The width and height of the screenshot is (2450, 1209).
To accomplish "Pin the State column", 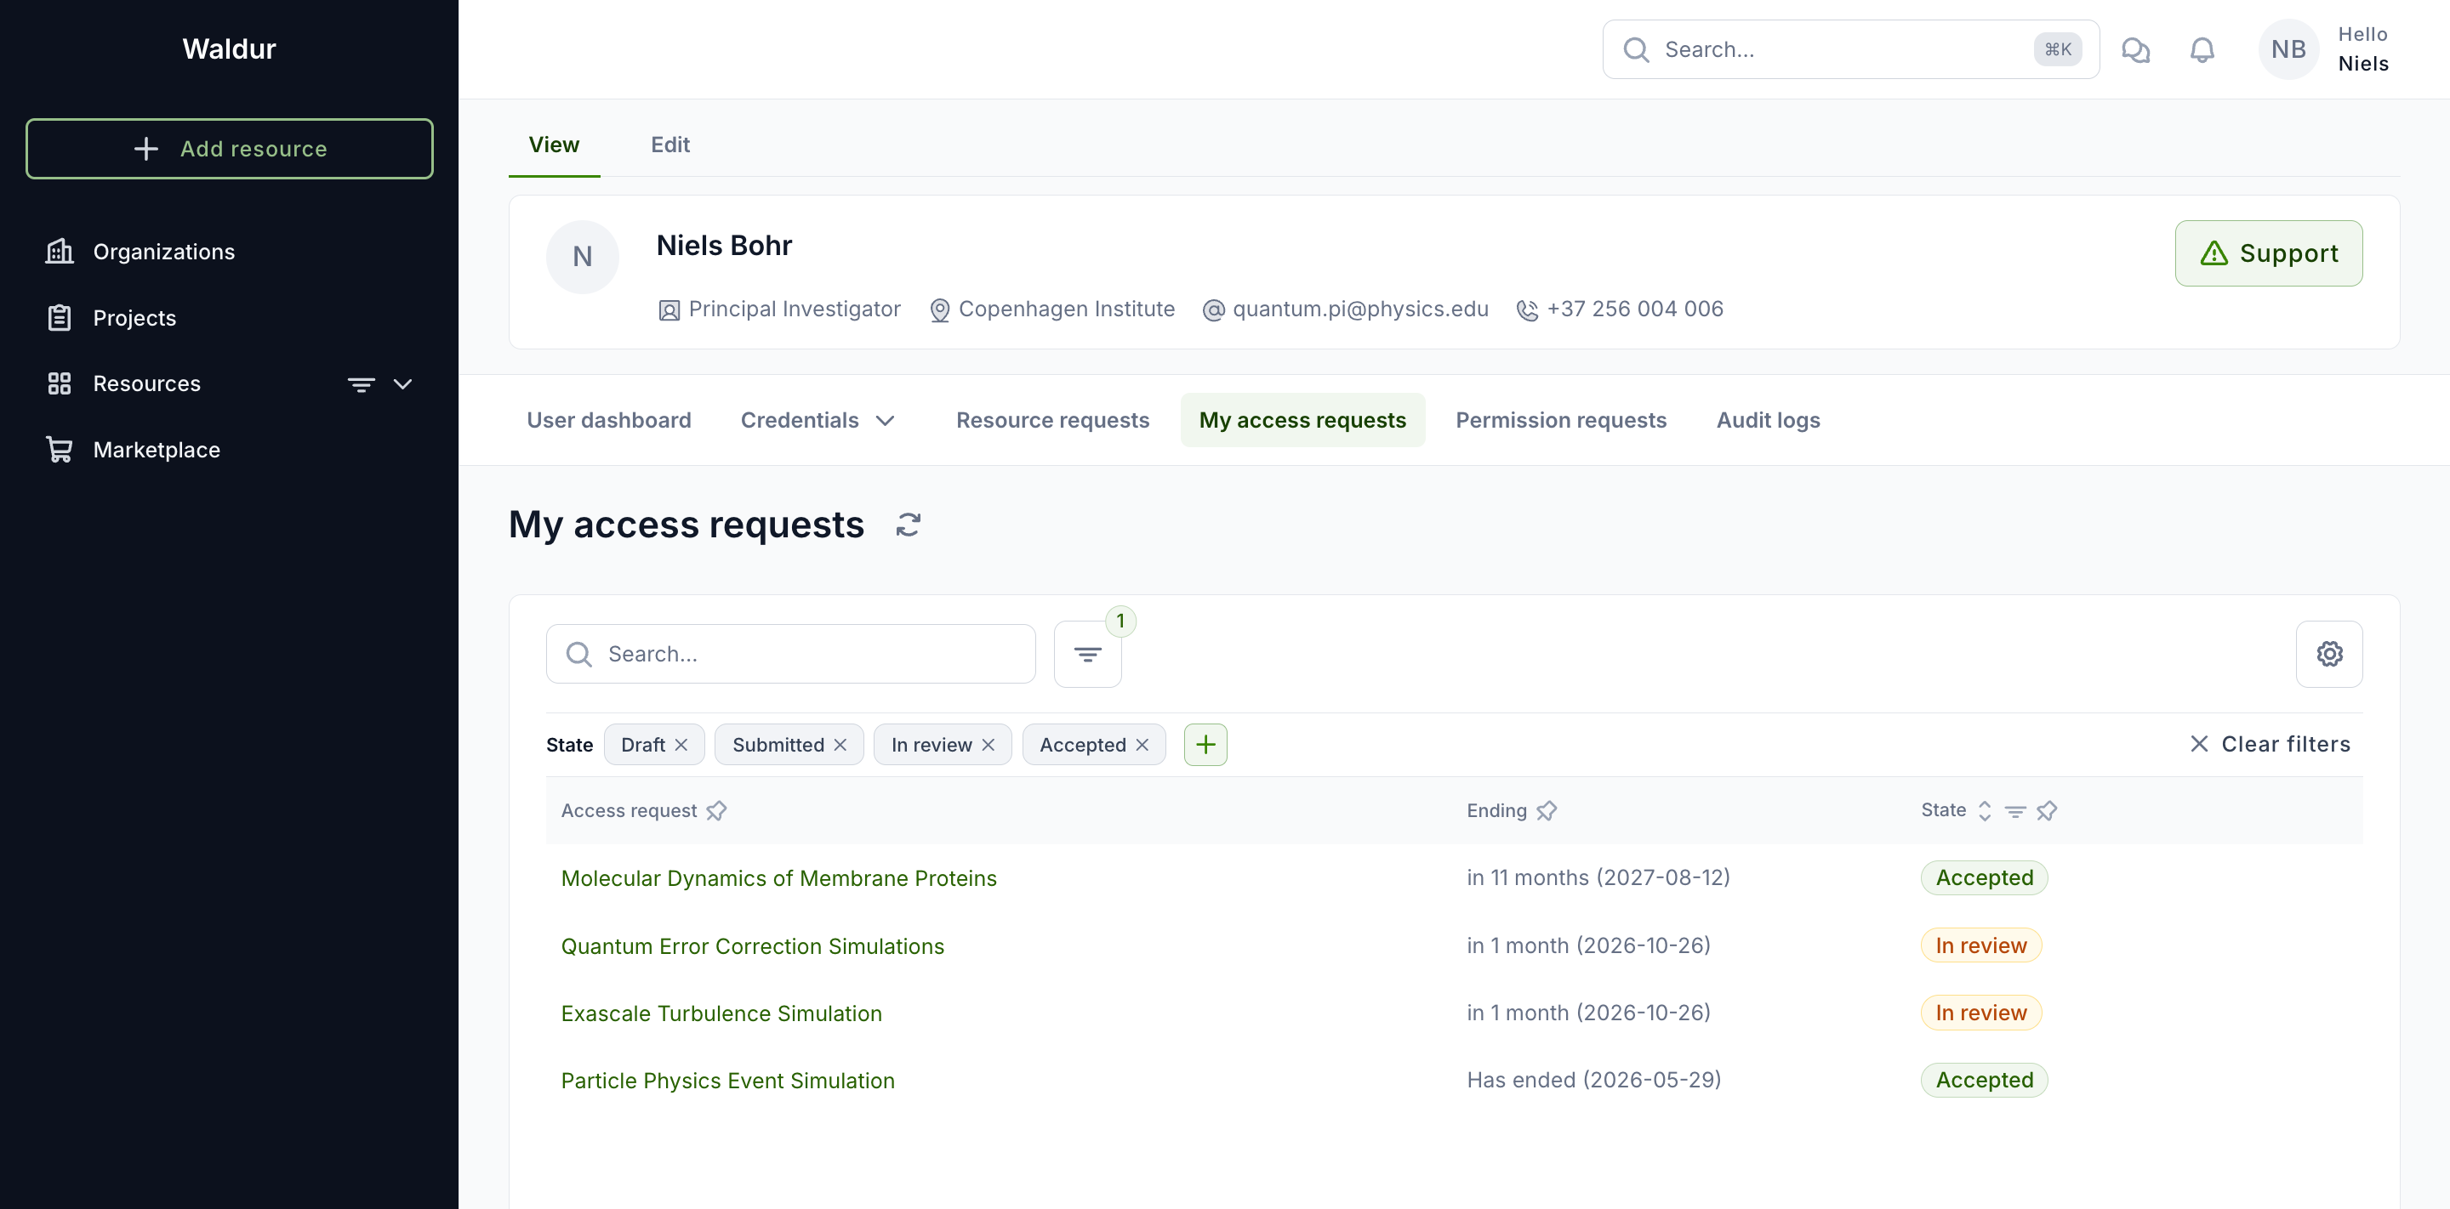I will click(2047, 811).
